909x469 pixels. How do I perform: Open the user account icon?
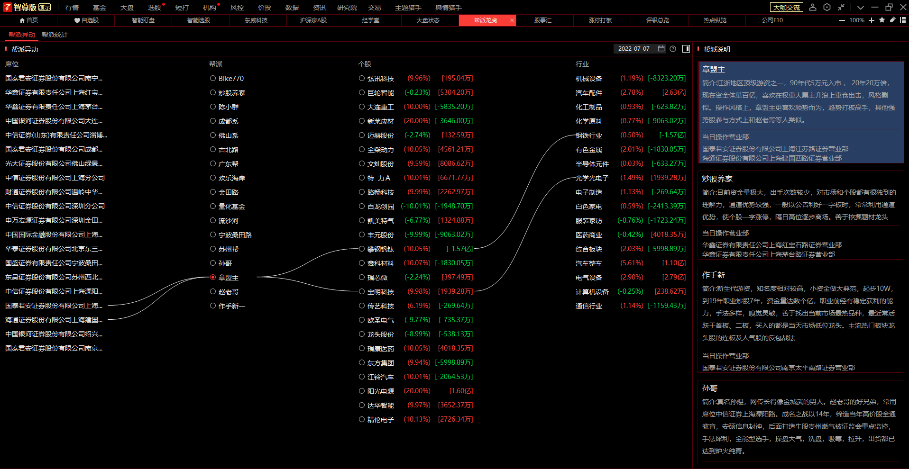pos(813,7)
